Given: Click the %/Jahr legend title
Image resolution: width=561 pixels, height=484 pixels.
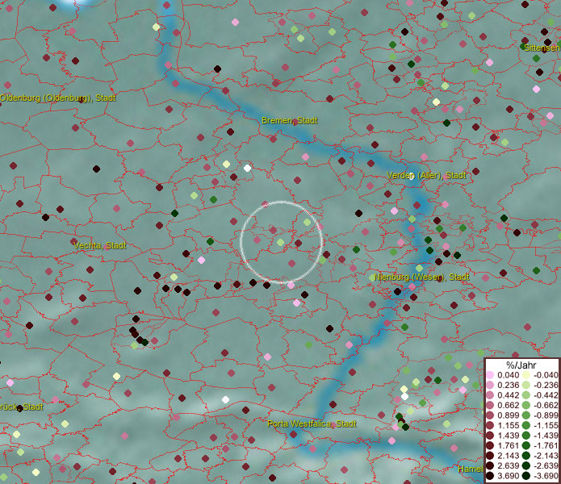Looking at the screenshot, I should point(521,365).
